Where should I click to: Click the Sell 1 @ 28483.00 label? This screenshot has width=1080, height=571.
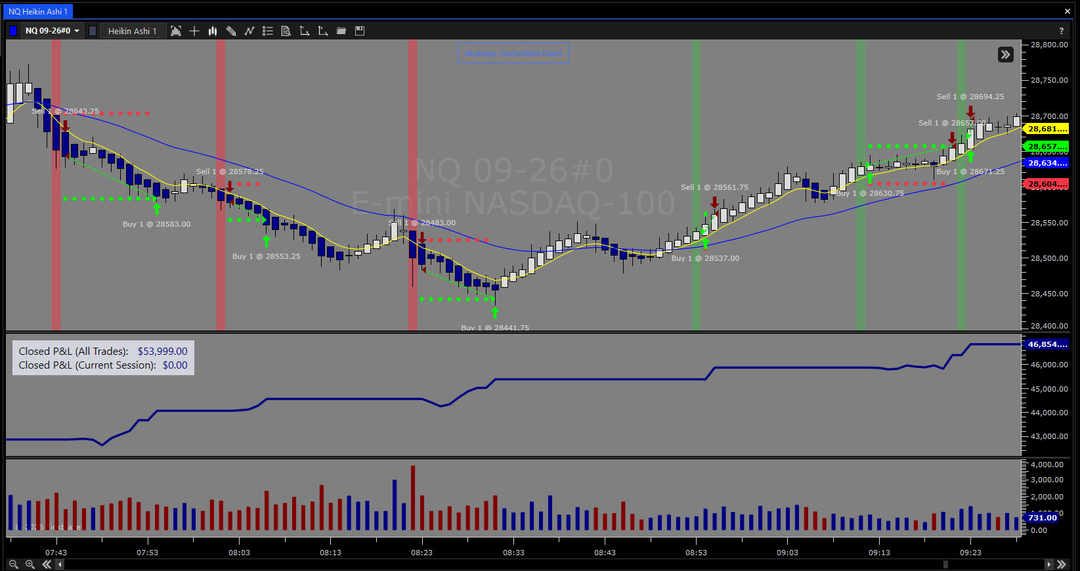click(x=421, y=223)
